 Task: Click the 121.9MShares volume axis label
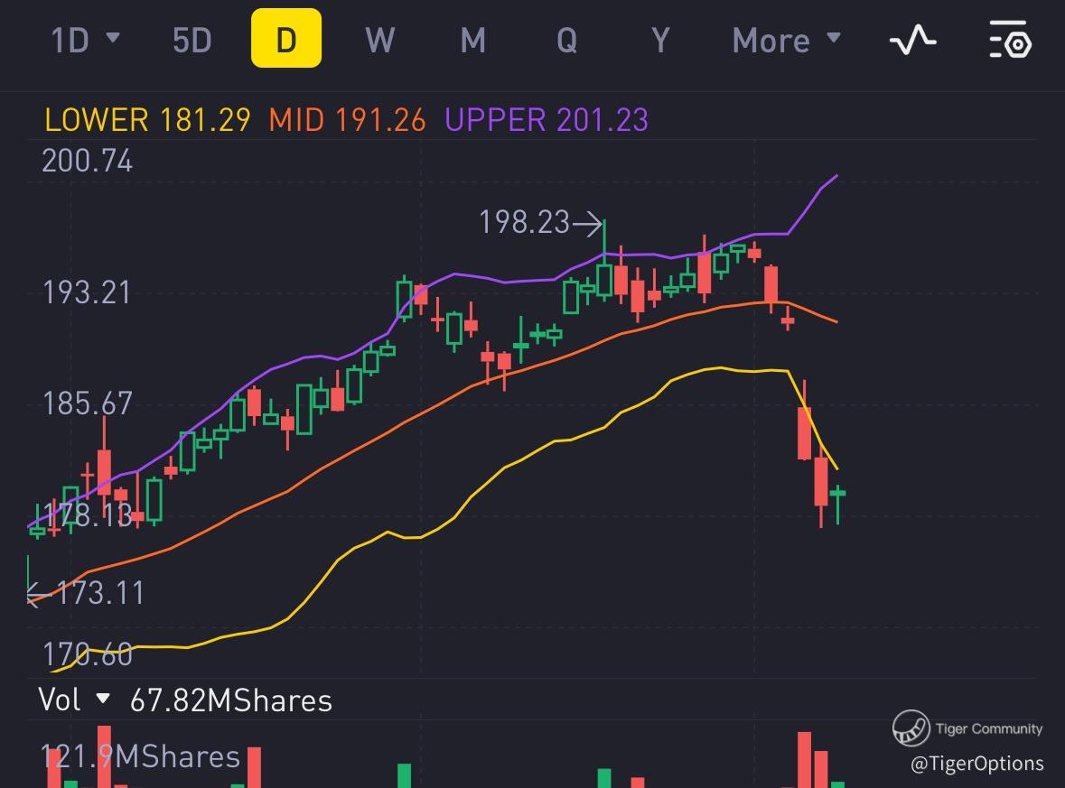[x=141, y=756]
